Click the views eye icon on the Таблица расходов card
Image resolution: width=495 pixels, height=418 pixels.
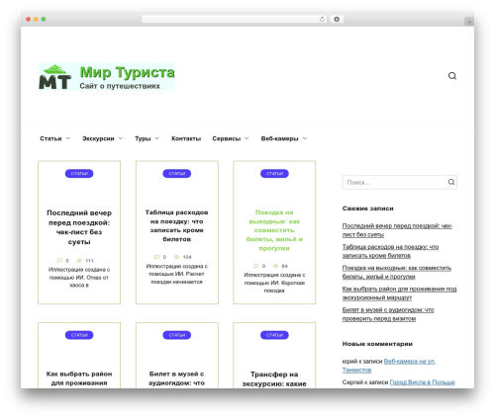click(x=176, y=257)
